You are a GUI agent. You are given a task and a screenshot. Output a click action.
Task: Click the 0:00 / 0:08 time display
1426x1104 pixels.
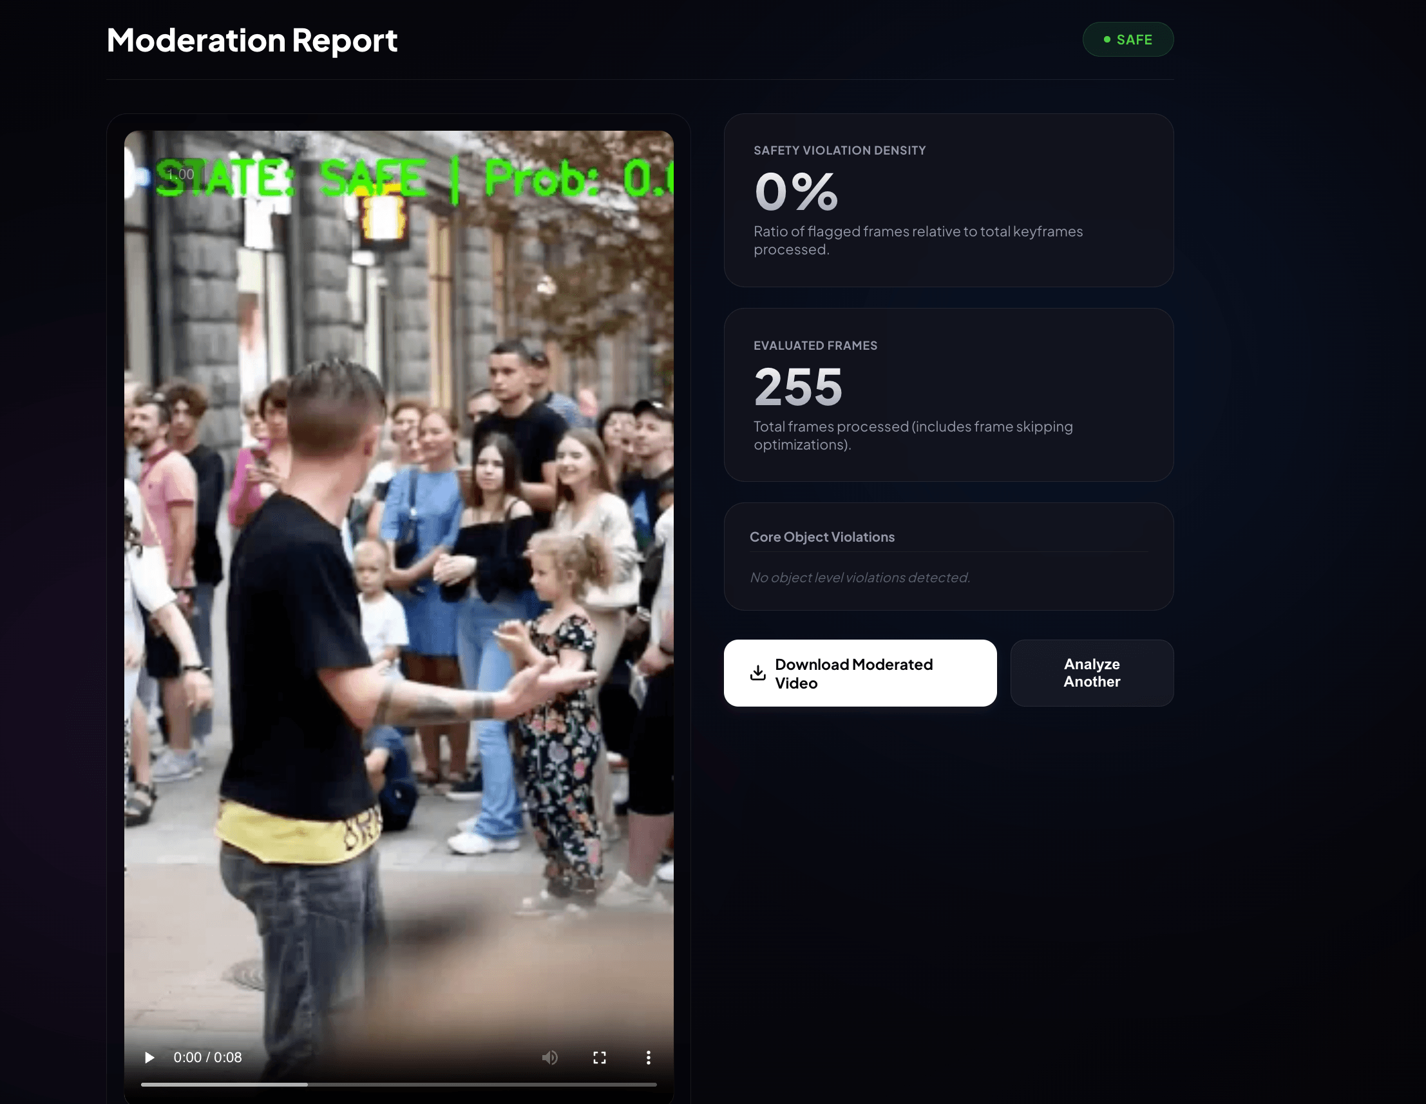[207, 1057]
